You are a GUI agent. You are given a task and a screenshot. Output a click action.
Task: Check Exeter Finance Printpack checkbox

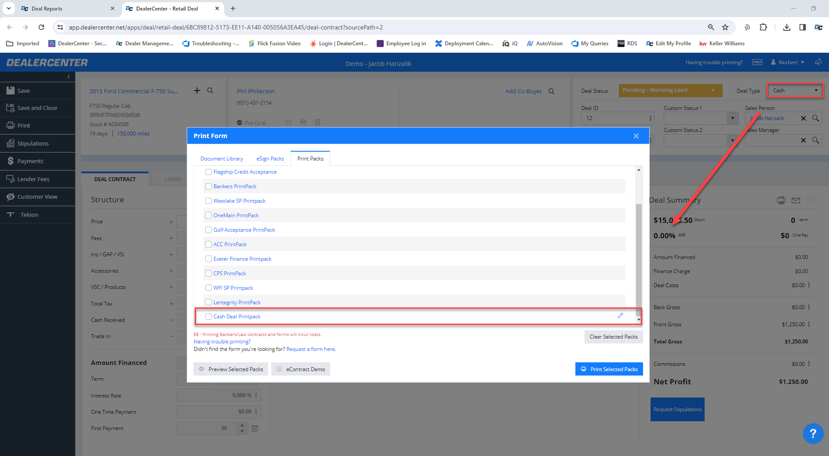209,259
